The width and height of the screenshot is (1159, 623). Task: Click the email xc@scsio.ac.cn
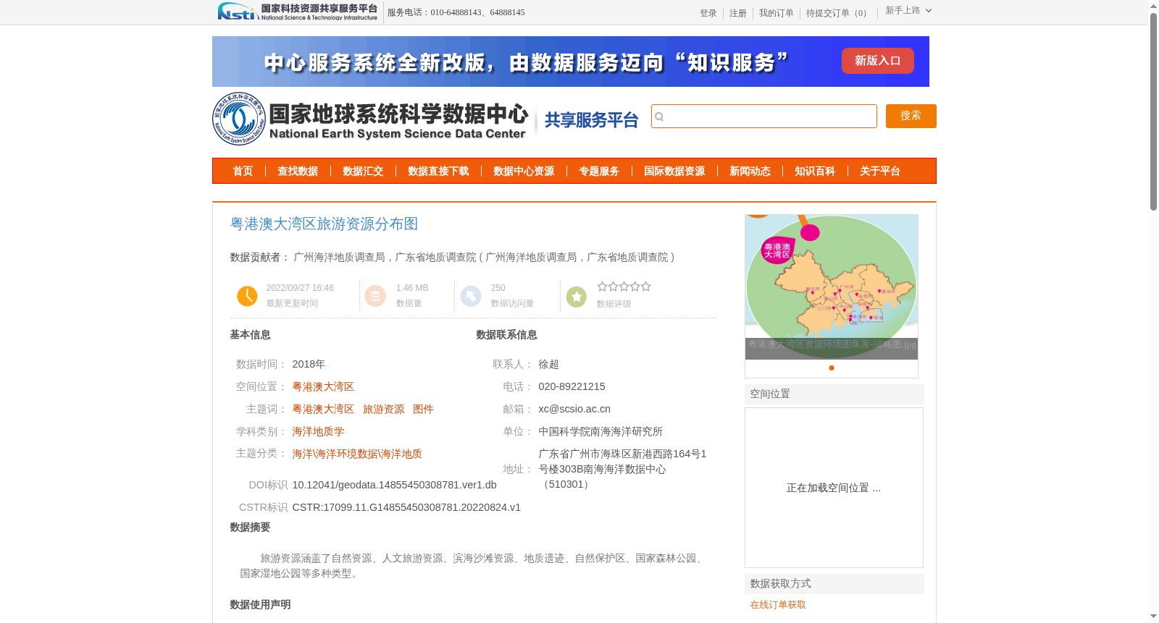tap(574, 409)
